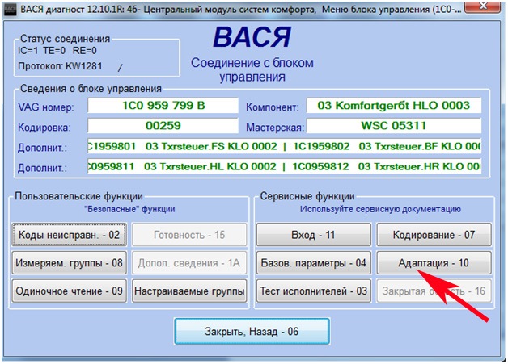508x364 pixels.
Task: Click disabled Допол. сведения - 1A button
Action: point(189,262)
